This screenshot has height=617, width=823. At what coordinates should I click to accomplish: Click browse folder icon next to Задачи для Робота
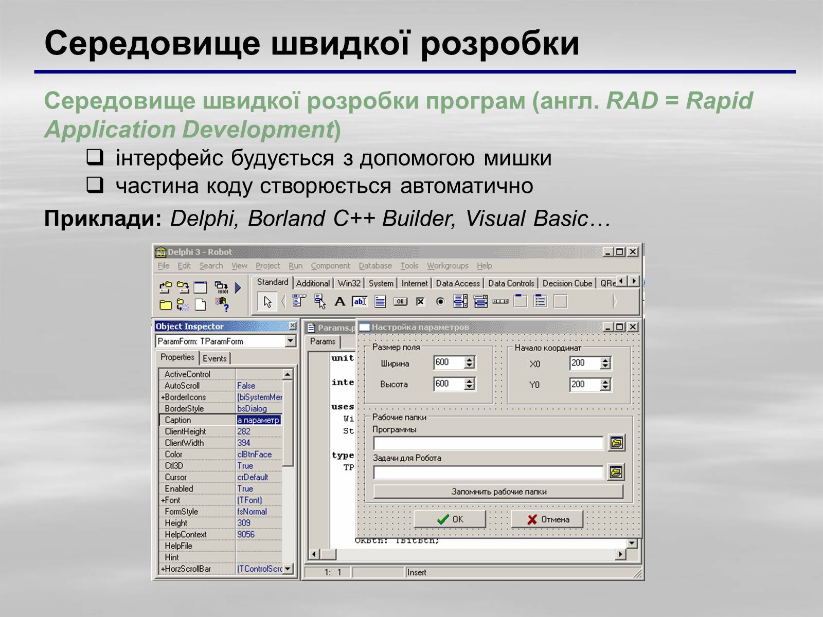point(616,471)
